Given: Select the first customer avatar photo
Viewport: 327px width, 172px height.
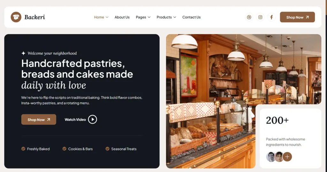Looking at the screenshot, I should click(271, 157).
